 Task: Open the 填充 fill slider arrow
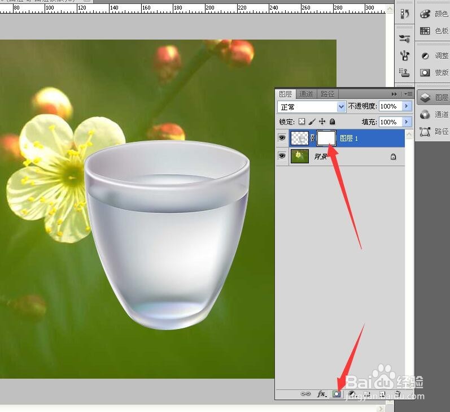tap(407, 122)
